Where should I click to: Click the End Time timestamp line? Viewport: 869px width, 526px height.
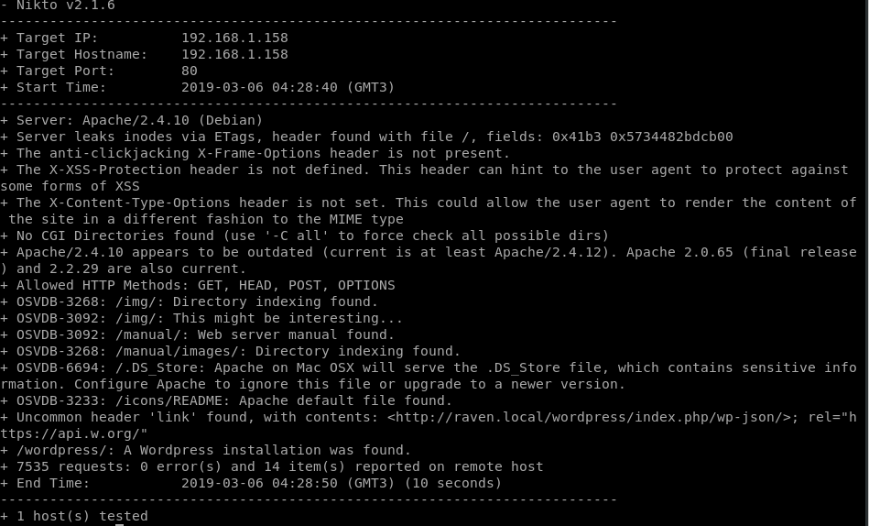tap(251, 483)
